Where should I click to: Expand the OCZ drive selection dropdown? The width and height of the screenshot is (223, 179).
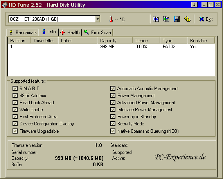pos(97,19)
